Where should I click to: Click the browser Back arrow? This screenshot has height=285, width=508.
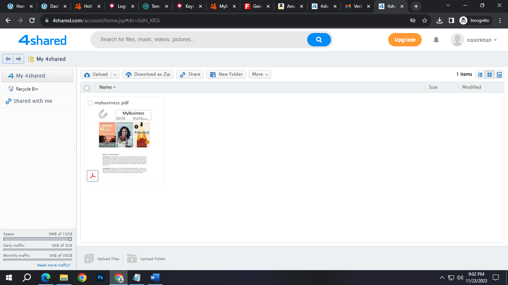tap(8, 20)
